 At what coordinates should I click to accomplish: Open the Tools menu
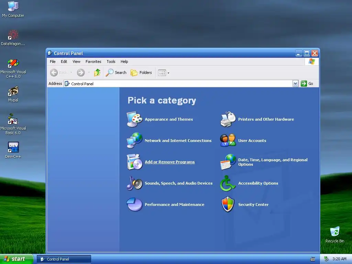[x=111, y=62]
